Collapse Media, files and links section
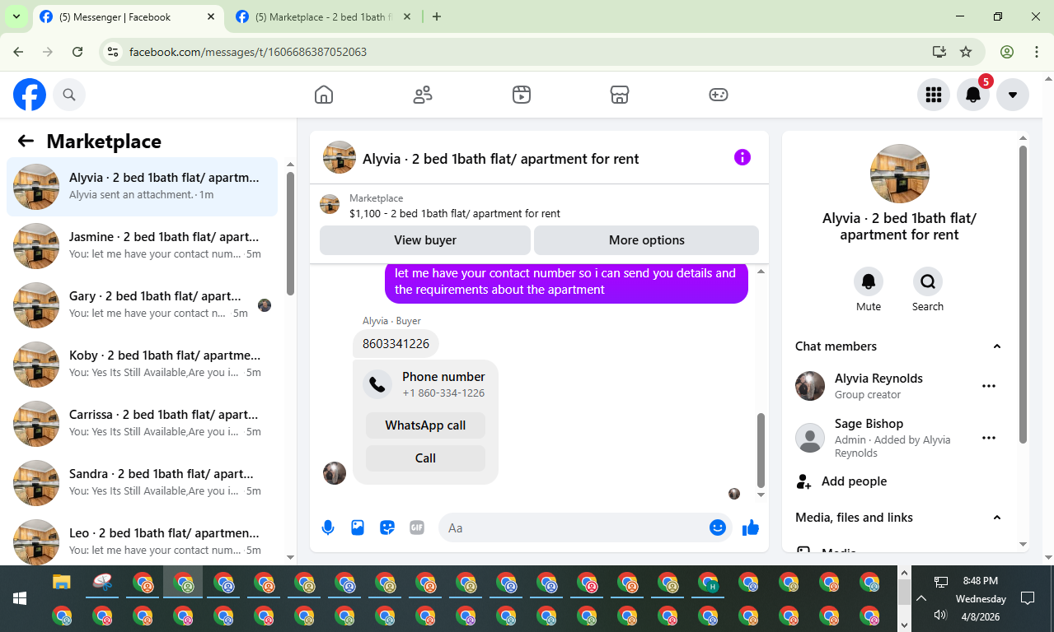 (x=997, y=518)
